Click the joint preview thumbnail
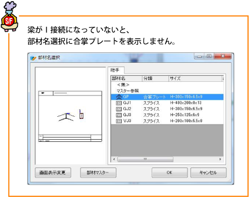The width and height of the screenshot is (249, 197). coord(70,116)
